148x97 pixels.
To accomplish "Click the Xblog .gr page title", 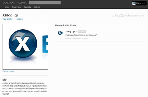I will pos(10,15).
